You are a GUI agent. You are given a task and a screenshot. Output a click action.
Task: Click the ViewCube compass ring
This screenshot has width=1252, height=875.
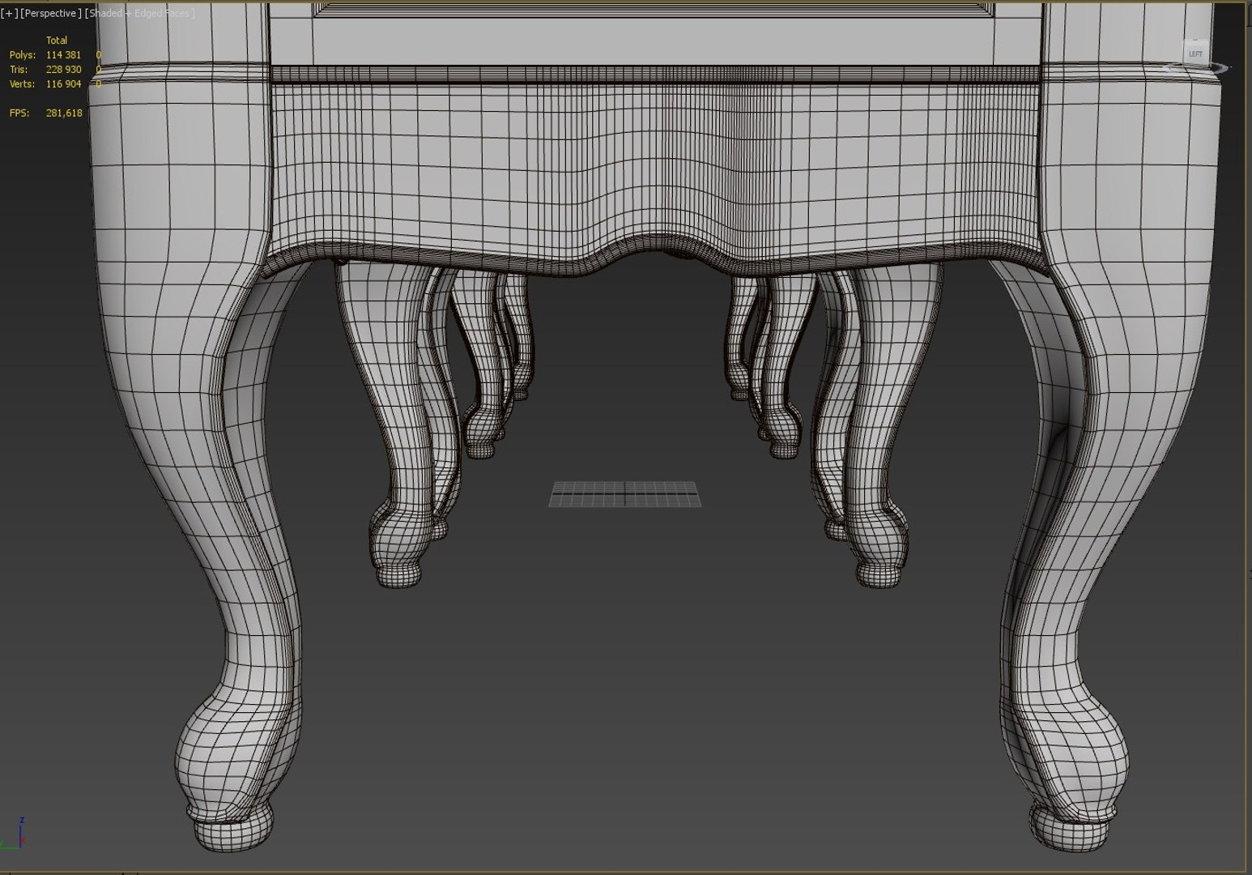(x=1199, y=69)
